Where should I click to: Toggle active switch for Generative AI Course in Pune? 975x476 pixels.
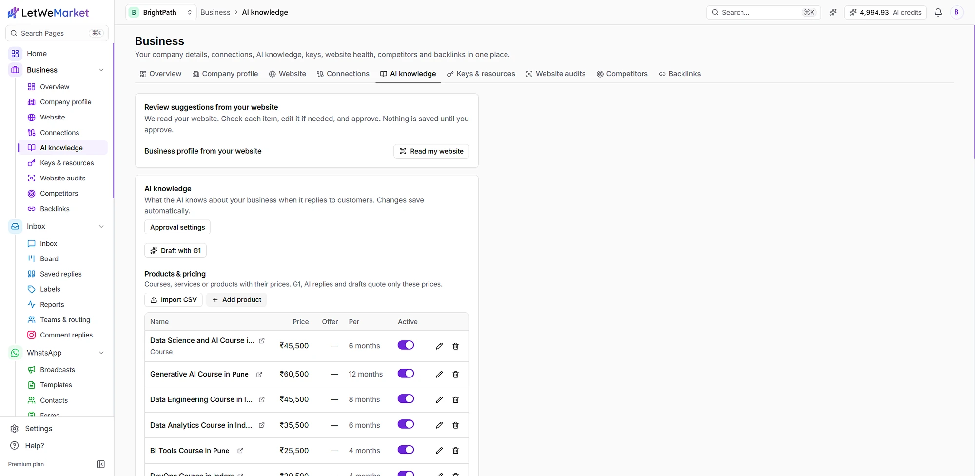(x=406, y=374)
